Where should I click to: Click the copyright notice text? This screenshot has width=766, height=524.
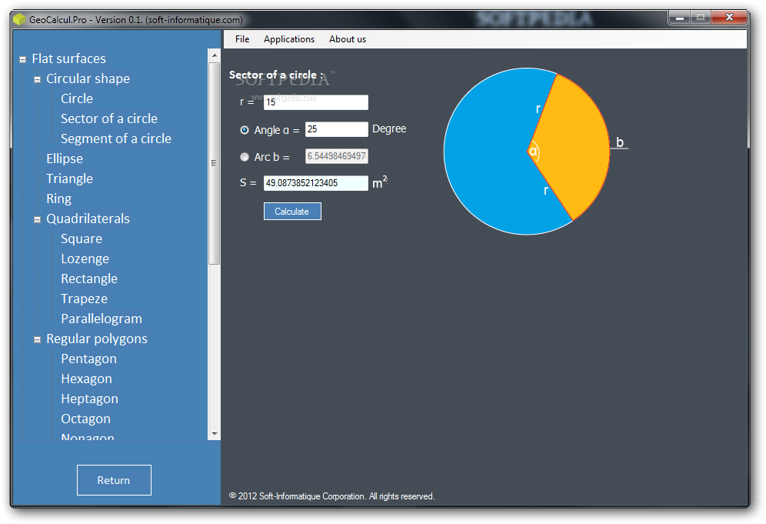[331, 496]
